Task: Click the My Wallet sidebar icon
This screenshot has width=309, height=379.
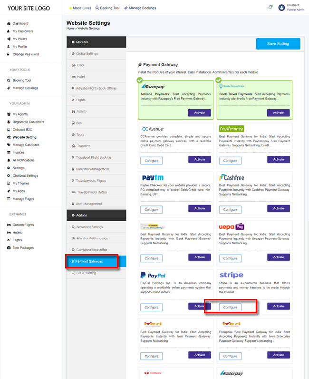Action: 9,39
